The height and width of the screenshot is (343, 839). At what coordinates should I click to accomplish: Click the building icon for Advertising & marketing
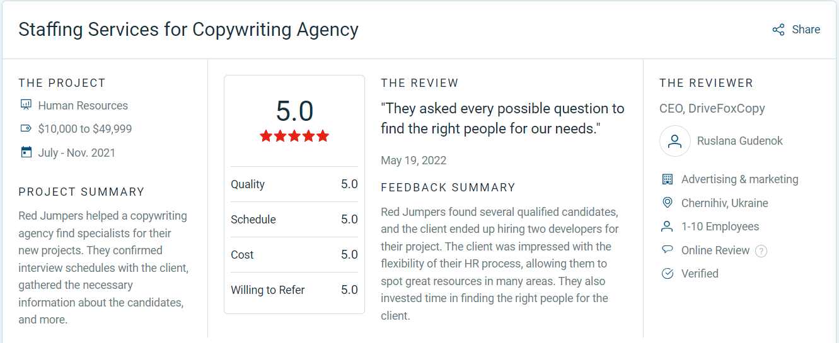click(668, 179)
